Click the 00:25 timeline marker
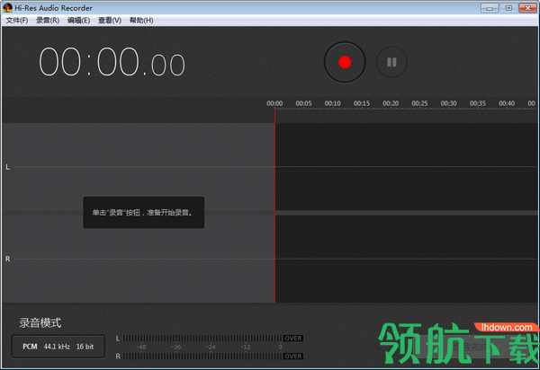This screenshot has height=370, width=540. point(419,103)
